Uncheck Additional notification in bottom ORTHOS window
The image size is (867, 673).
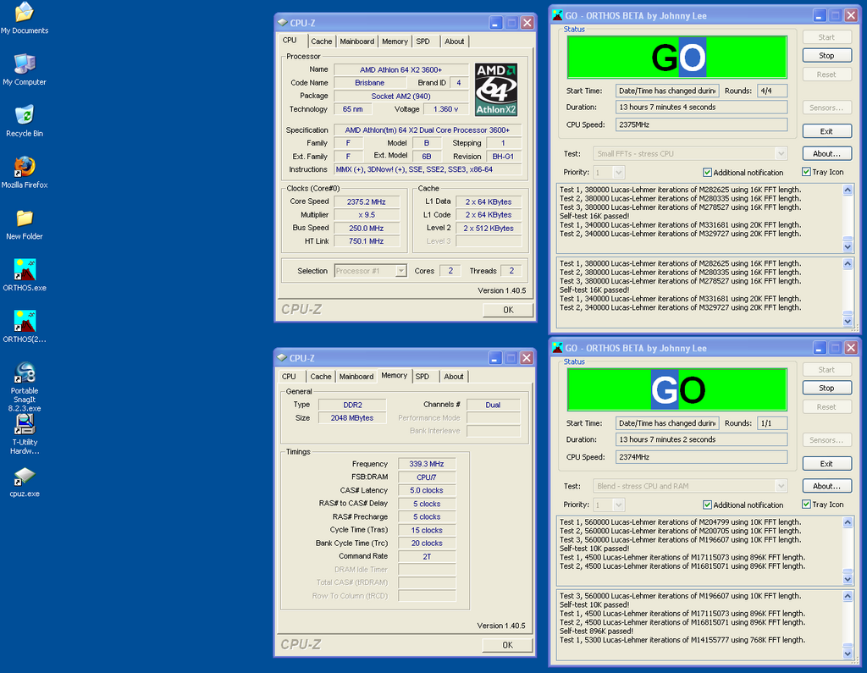(708, 505)
